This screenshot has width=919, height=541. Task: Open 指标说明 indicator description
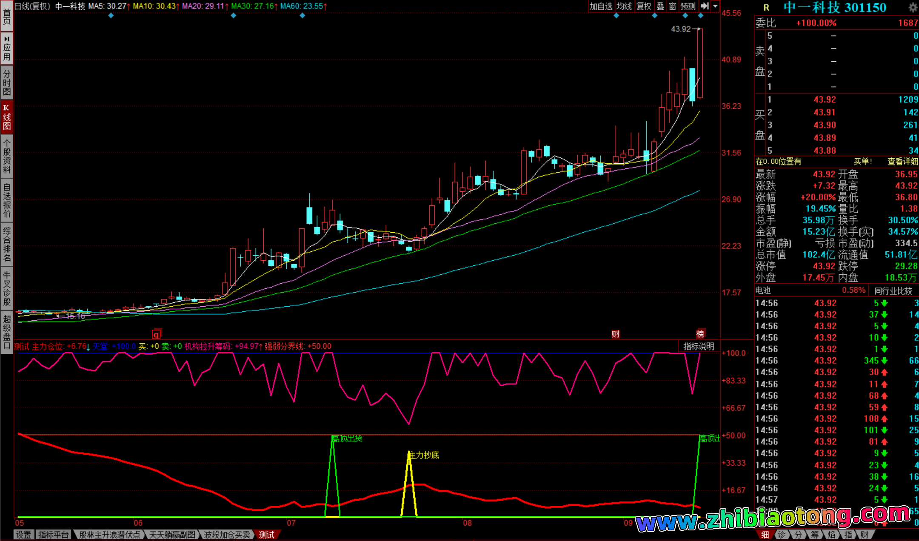699,346
